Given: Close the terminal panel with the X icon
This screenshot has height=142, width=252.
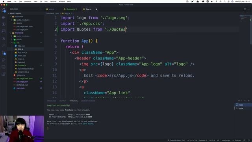Looking at the screenshot, I should tap(248, 101).
